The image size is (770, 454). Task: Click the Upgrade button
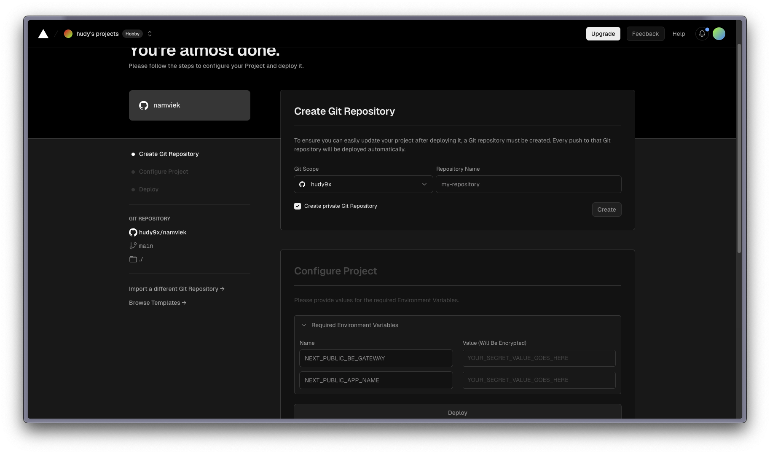click(x=603, y=34)
